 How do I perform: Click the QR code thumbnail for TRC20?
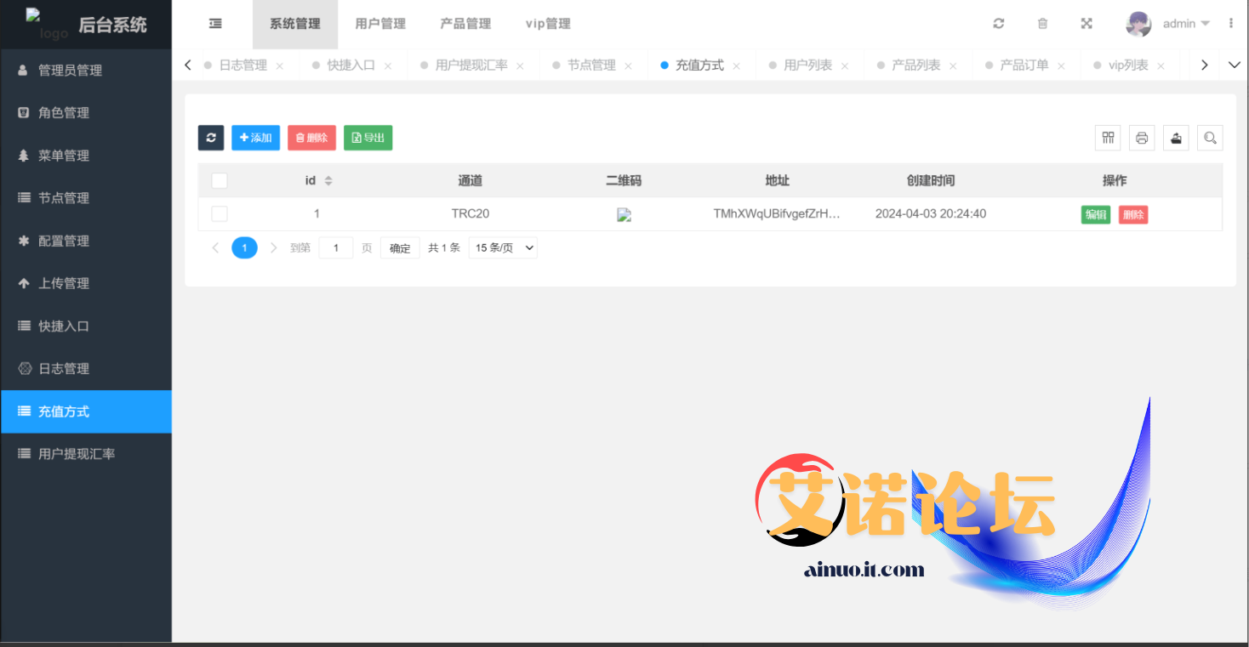(624, 215)
